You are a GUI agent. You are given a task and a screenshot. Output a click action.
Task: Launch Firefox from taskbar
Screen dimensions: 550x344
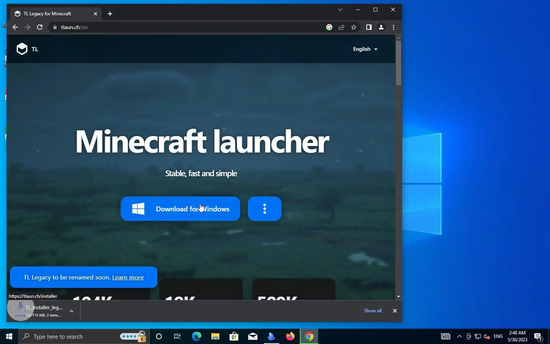tap(290, 336)
